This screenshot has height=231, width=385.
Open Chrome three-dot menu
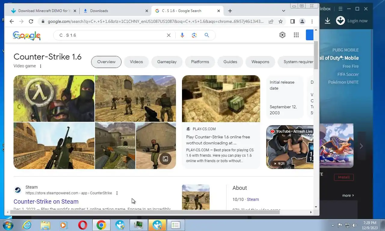pos(312,21)
